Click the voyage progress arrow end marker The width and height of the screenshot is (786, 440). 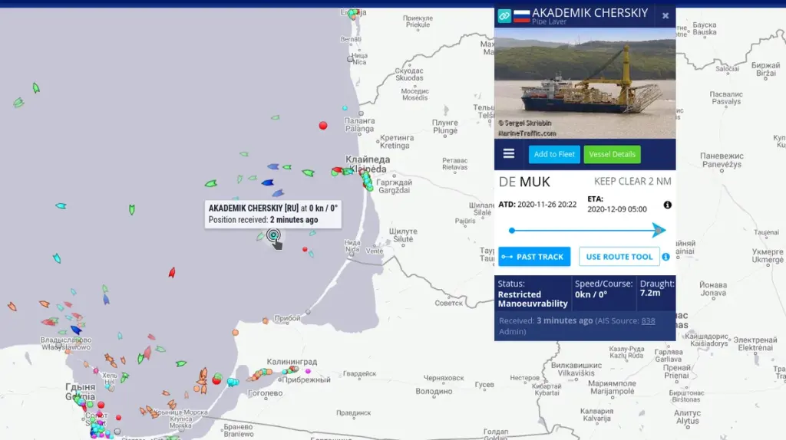(x=659, y=230)
